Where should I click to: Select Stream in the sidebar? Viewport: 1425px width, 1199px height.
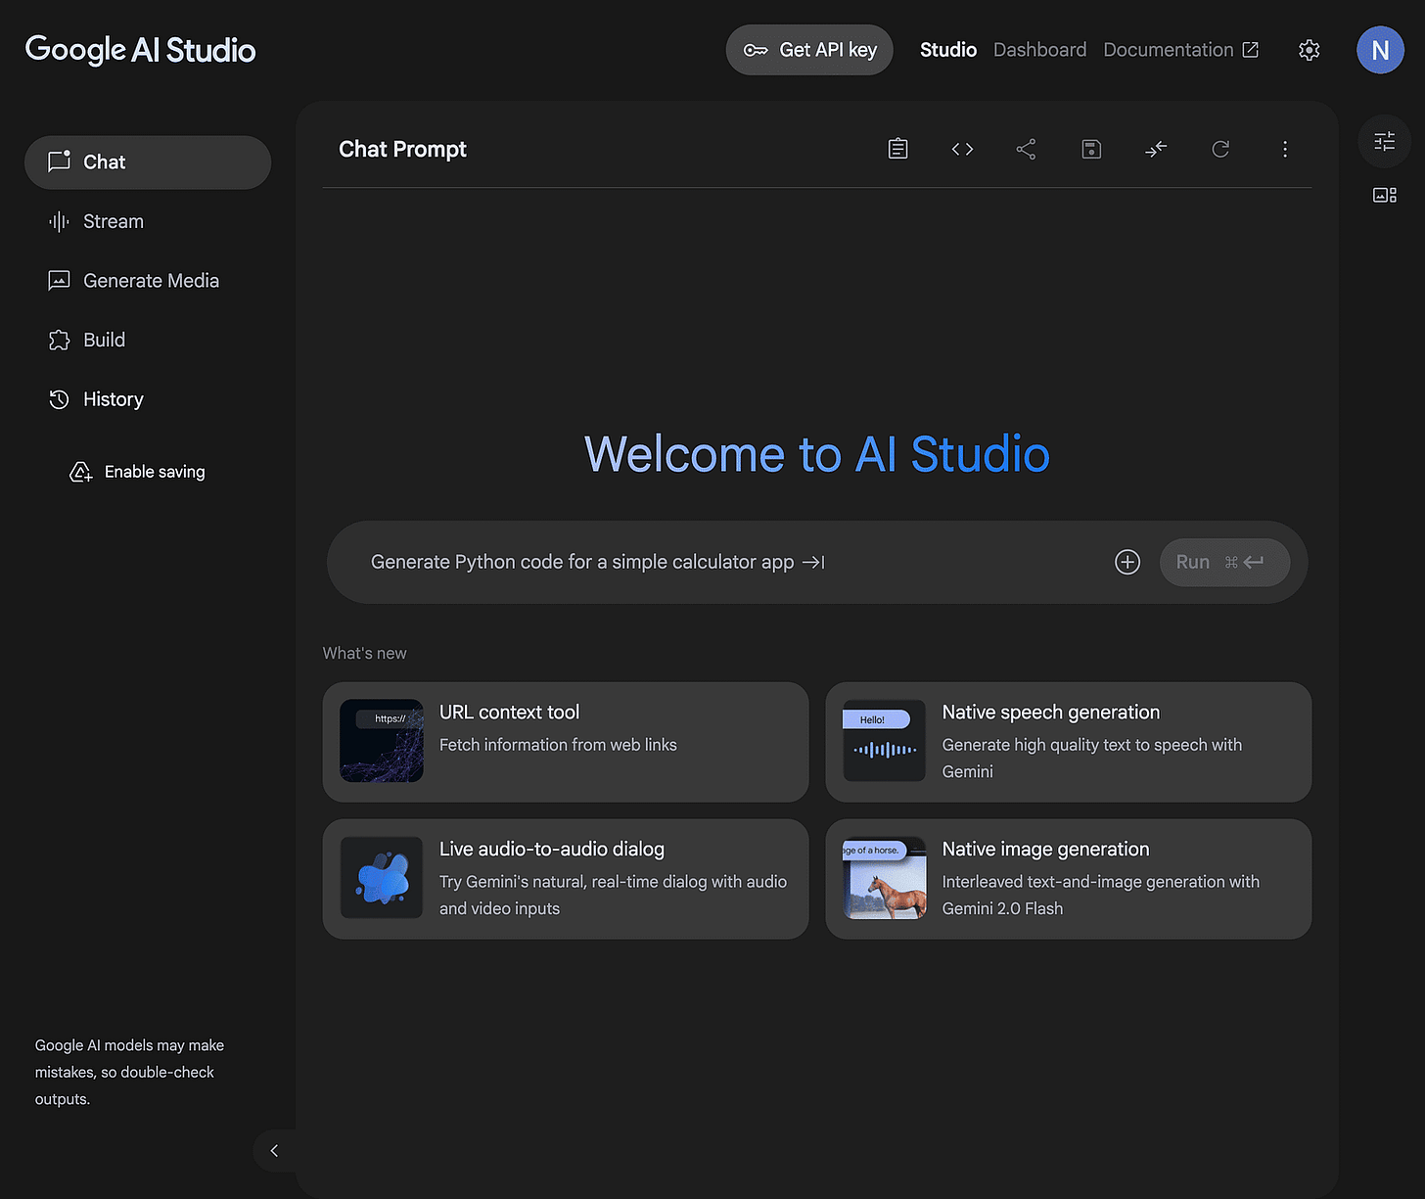coord(148,221)
